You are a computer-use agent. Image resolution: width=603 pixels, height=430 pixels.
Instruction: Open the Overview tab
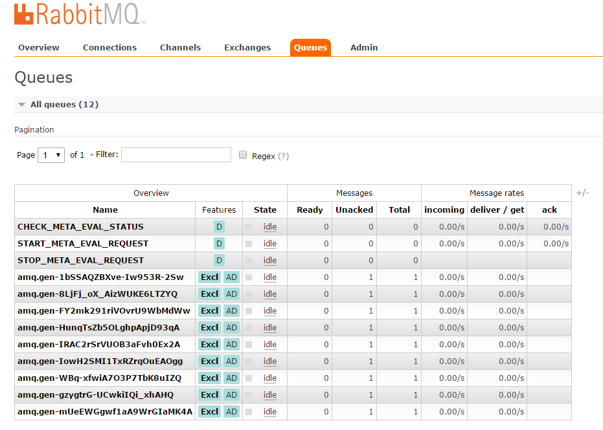[39, 48]
